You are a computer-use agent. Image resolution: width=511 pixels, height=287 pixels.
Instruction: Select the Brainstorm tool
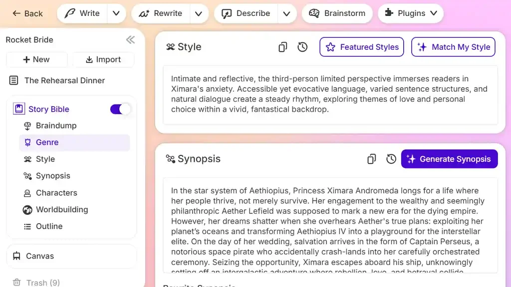pyautogui.click(x=337, y=13)
